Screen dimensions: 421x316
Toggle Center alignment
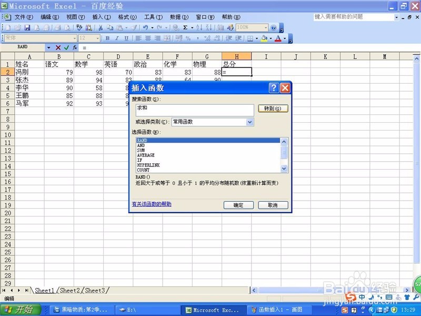[148, 38]
